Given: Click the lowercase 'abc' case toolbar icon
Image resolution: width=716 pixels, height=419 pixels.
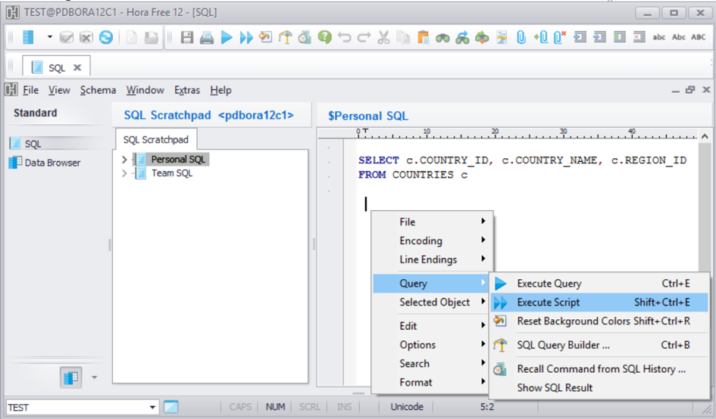Looking at the screenshot, I should (659, 37).
